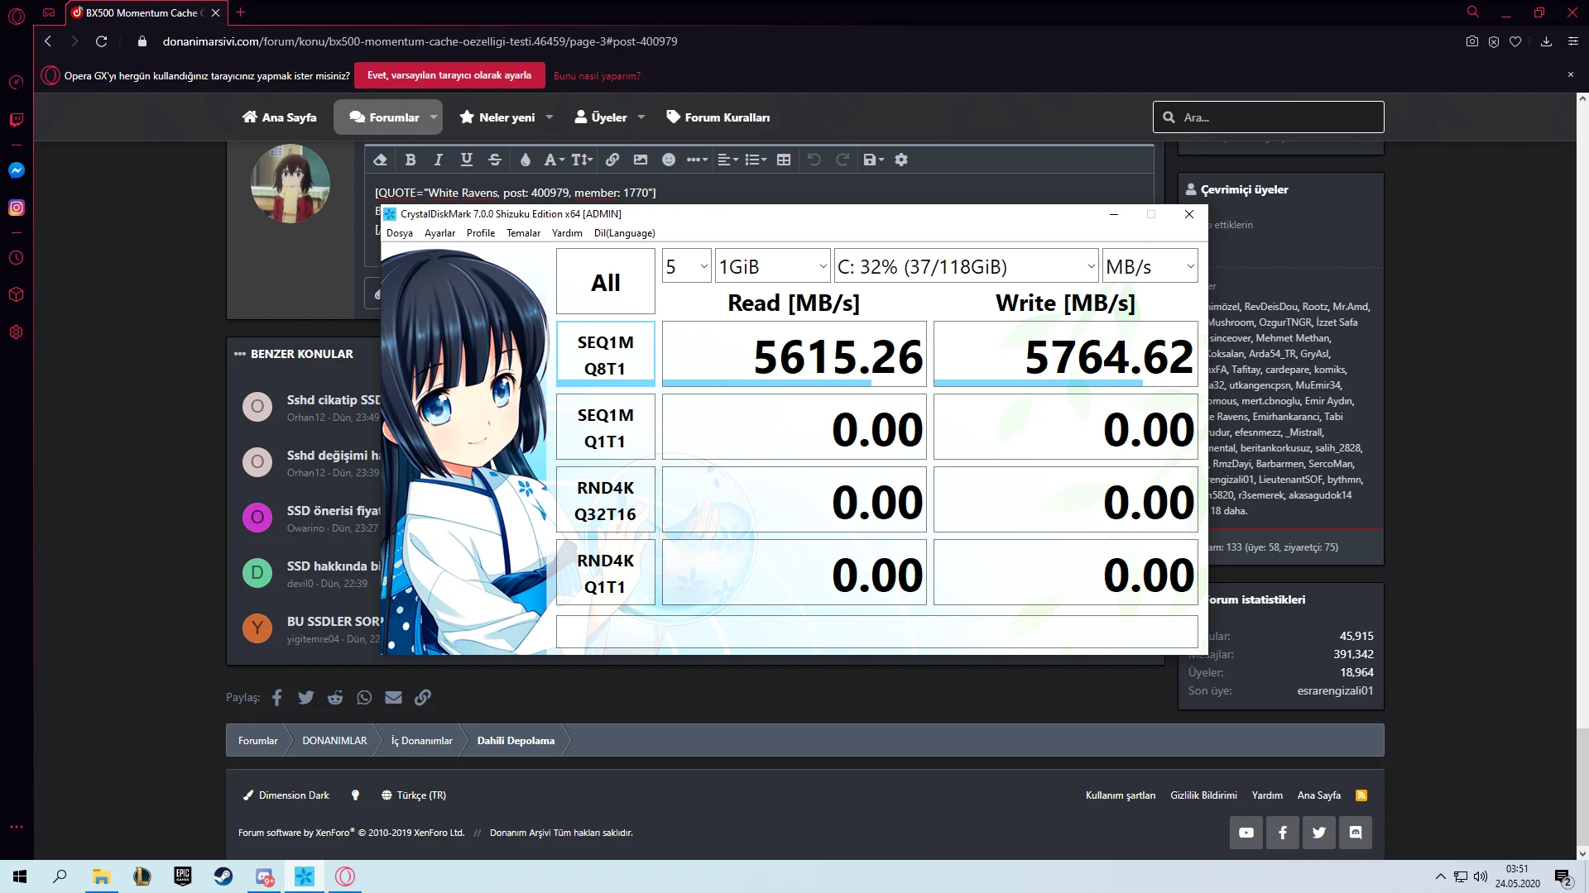
Task: Click the set default browser button
Action: pos(449,75)
